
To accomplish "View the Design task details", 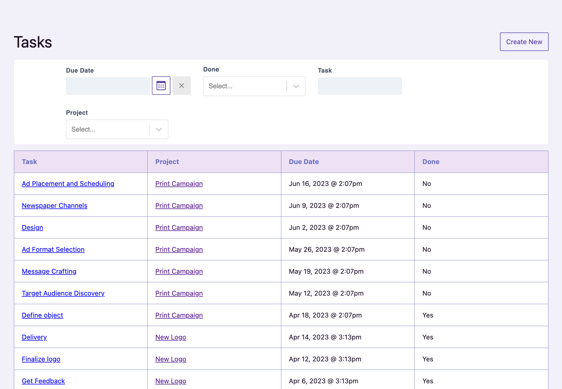I will (32, 228).
